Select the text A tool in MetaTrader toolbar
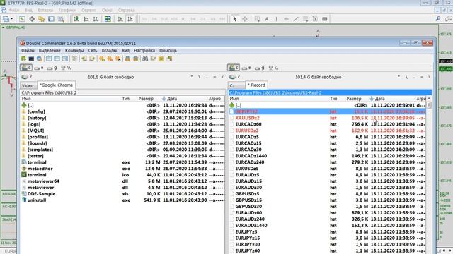453x254 pixels. tap(267, 19)
